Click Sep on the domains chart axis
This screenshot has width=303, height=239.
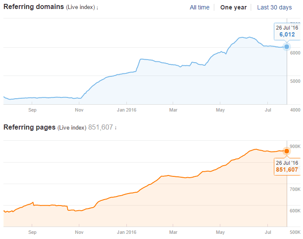pos(33,110)
